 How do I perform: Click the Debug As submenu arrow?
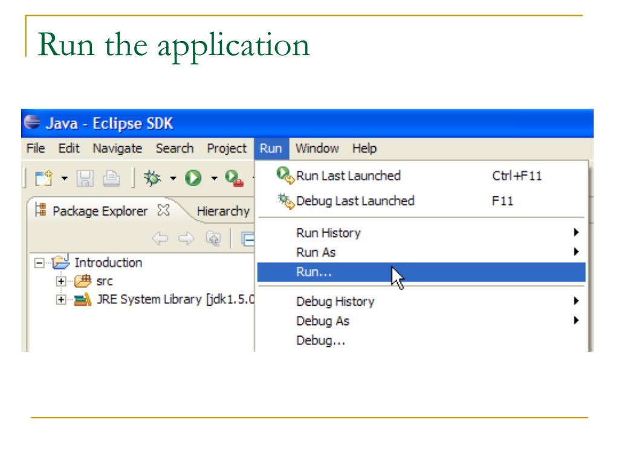(576, 320)
